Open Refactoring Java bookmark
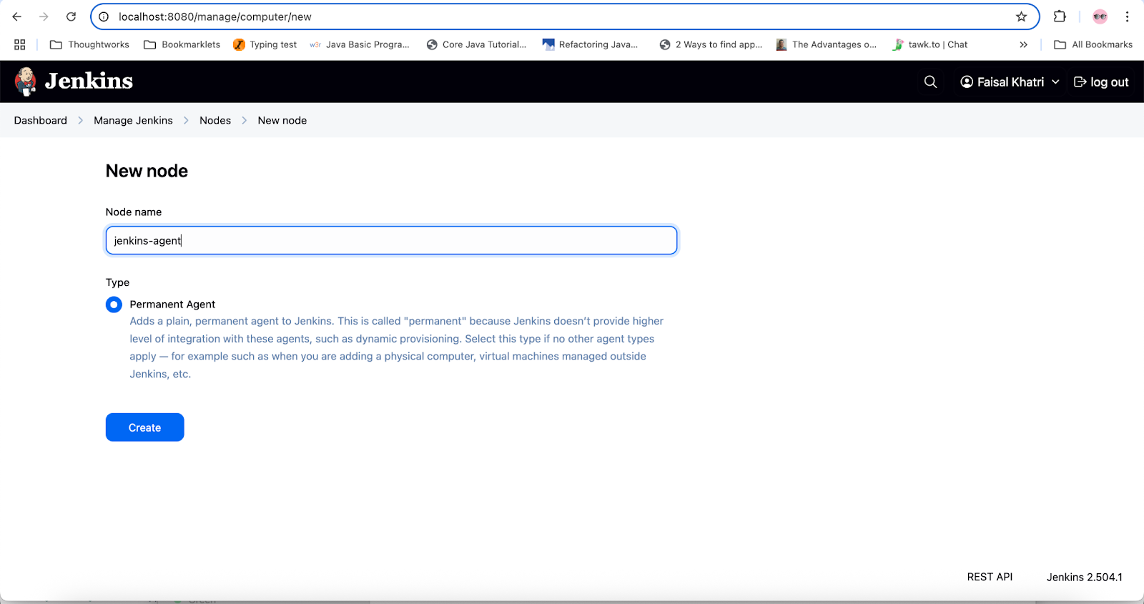 tap(590, 44)
